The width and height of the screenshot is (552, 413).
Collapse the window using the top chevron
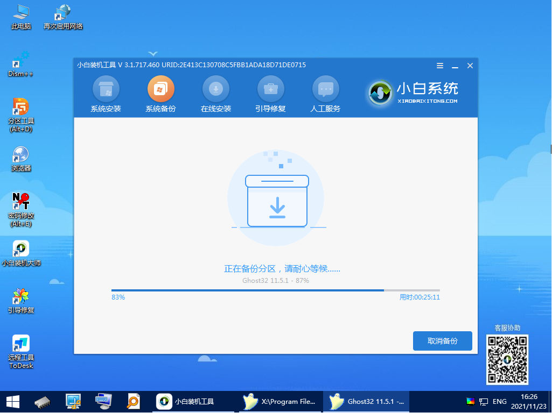click(x=153, y=53)
